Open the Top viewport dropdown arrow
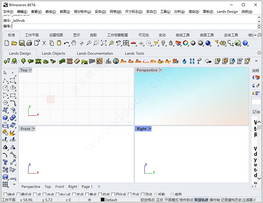Screen dimensions: 263x203 pos(30,70)
